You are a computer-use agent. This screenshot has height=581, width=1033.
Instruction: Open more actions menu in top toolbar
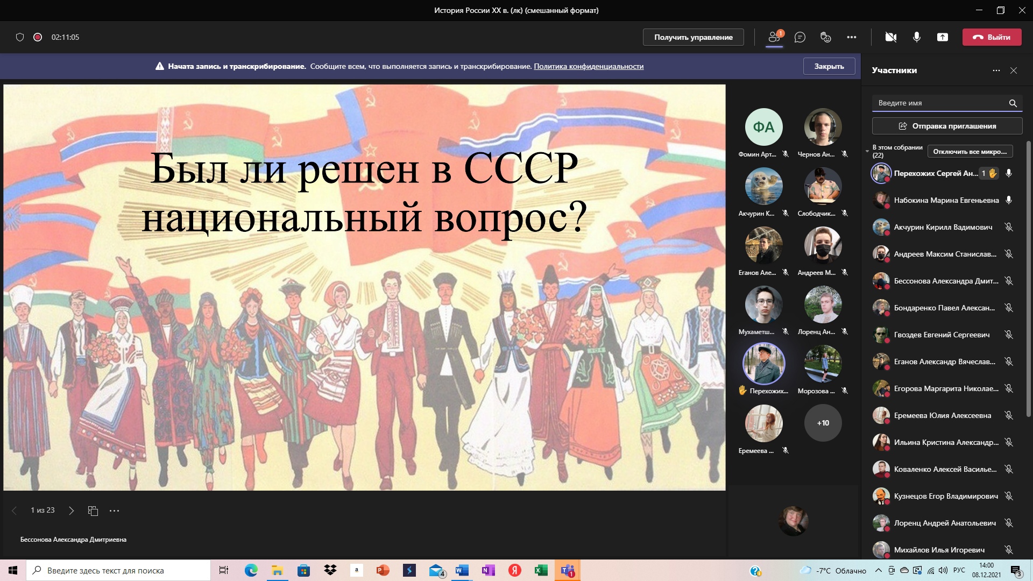[x=851, y=37]
